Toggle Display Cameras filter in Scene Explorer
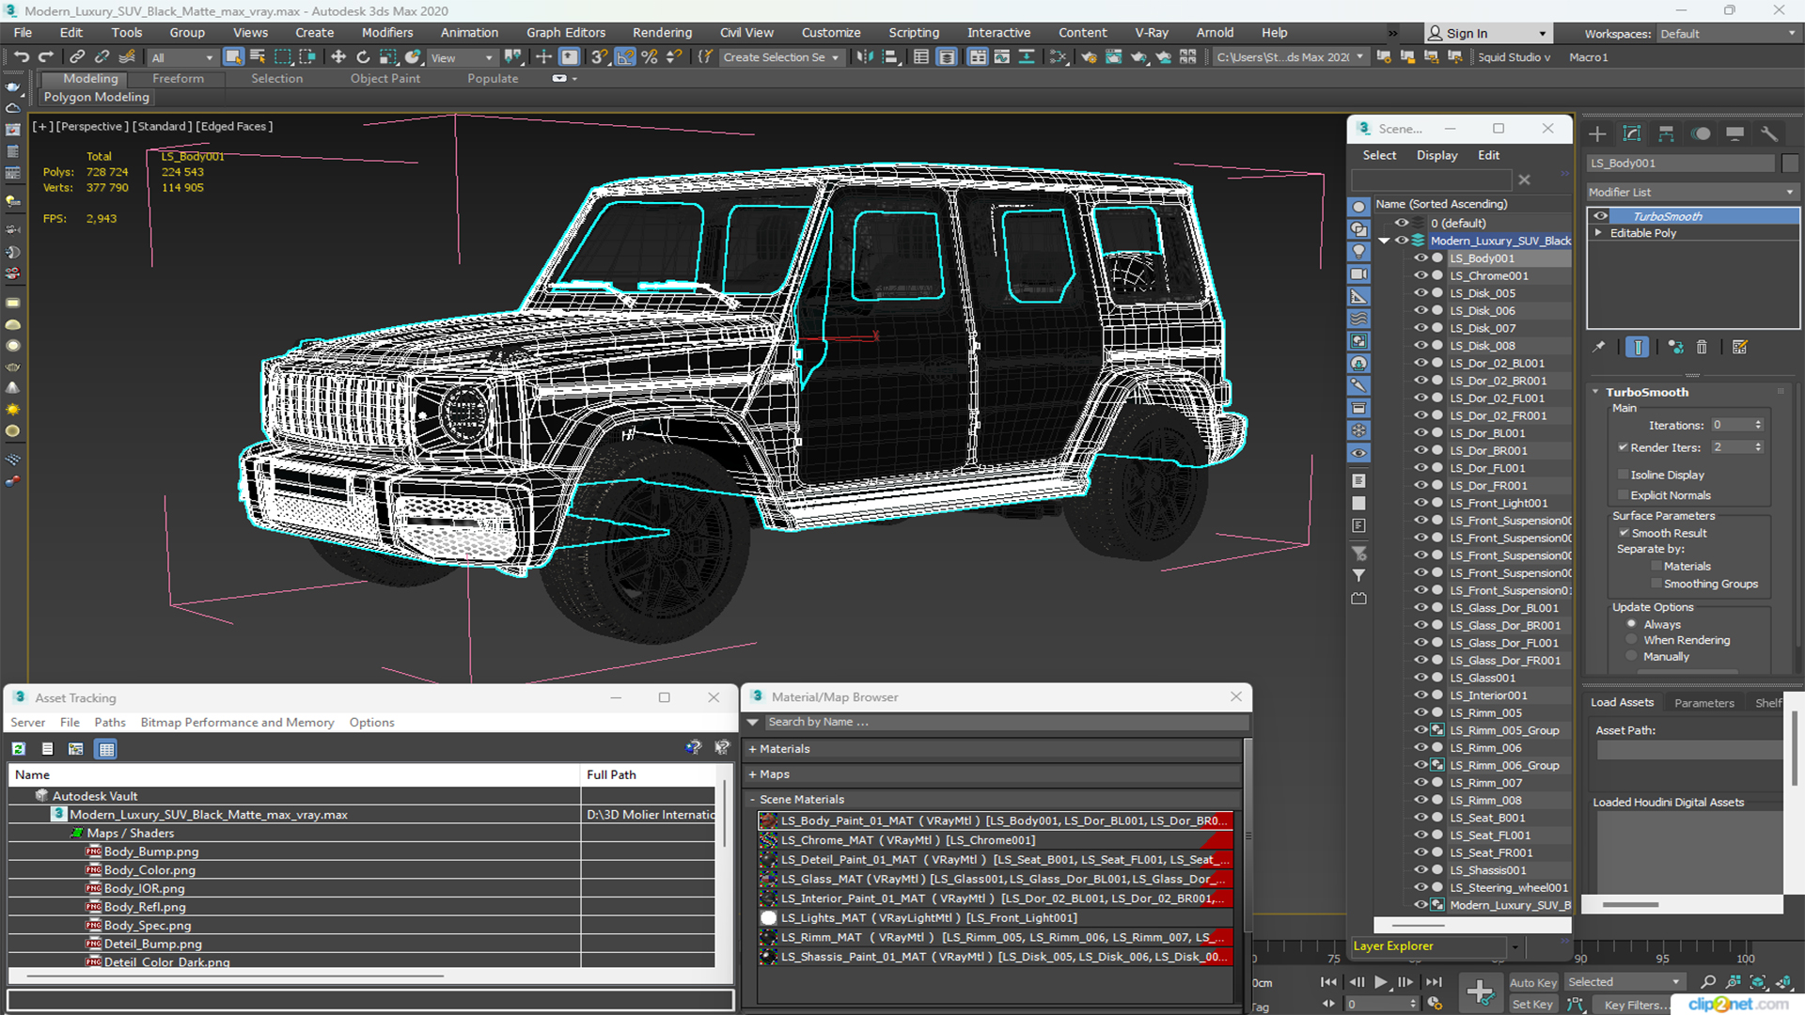 1358,273
